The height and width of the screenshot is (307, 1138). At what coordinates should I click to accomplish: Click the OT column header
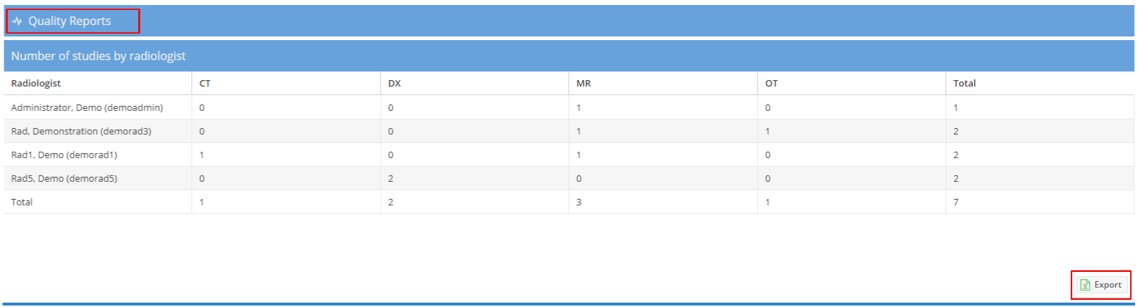coord(772,83)
